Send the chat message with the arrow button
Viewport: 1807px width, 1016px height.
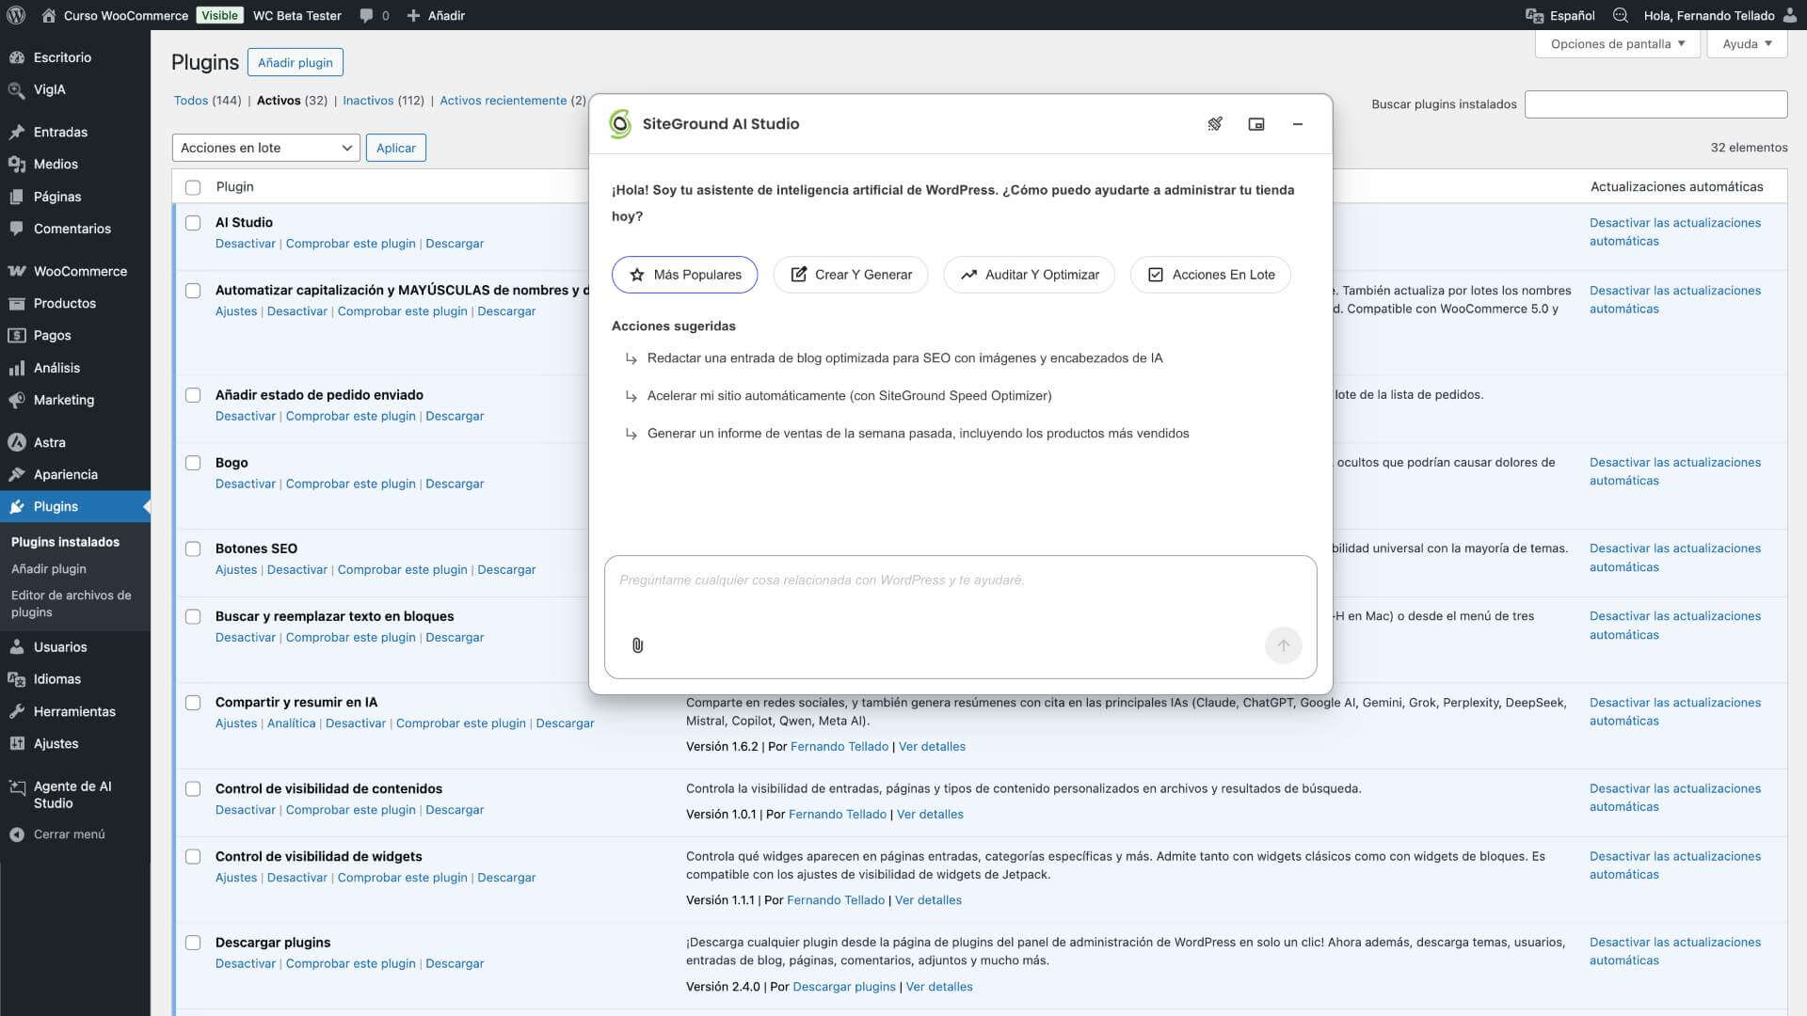(x=1283, y=645)
